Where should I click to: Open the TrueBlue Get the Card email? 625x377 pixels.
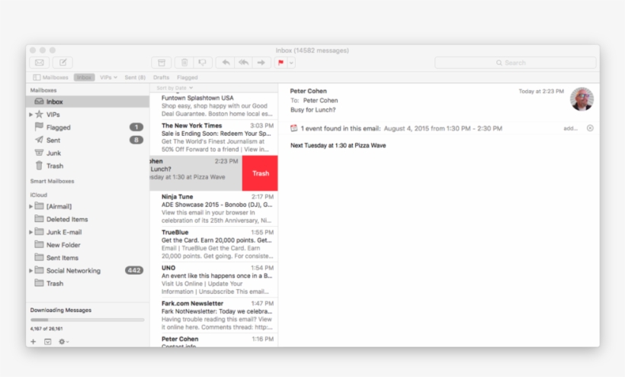214,243
